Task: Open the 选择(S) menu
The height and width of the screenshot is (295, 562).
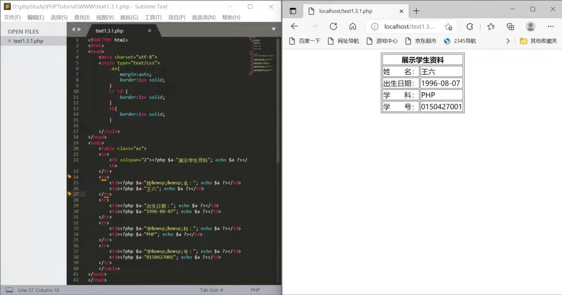Action: coord(59,17)
